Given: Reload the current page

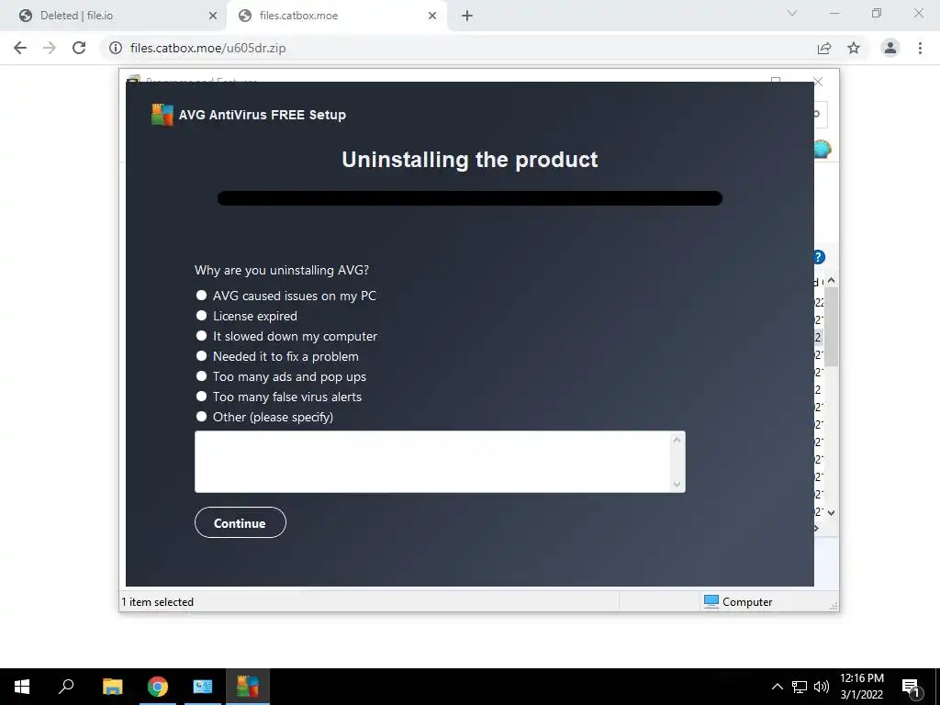Looking at the screenshot, I should tap(79, 48).
